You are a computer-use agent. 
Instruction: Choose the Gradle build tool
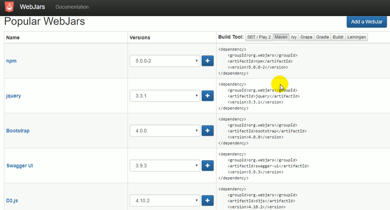323,37
